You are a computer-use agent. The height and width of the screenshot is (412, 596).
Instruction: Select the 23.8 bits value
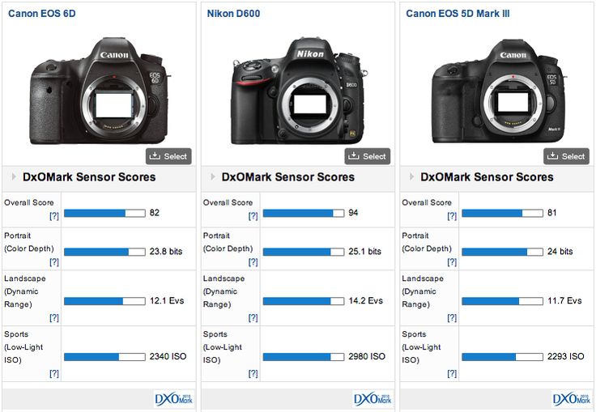166,251
